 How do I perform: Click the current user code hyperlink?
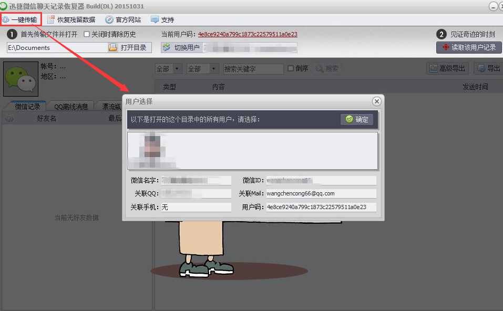pos(248,34)
